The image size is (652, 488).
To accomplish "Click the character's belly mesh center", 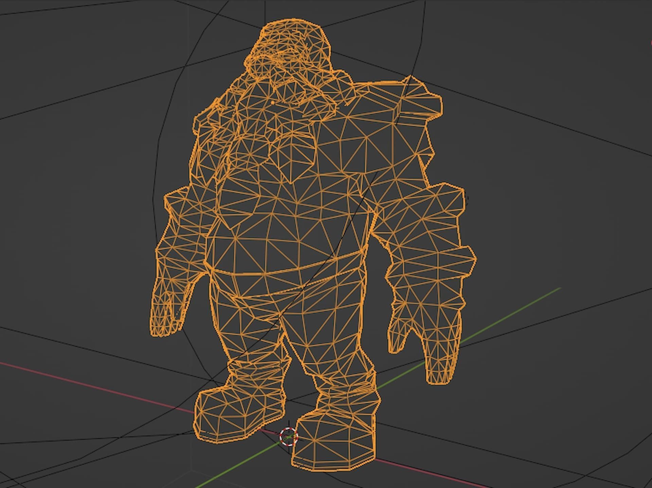I will point(289,221).
